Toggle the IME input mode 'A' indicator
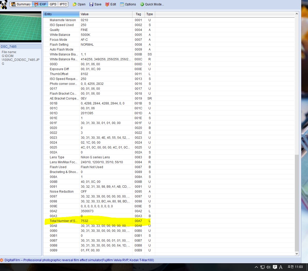 pyautogui.click(x=281, y=267)
